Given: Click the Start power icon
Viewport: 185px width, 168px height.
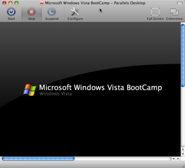Looking at the screenshot, I should coord(11,12).
